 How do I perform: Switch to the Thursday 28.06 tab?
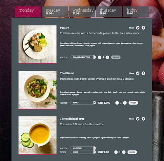coord(109,11)
